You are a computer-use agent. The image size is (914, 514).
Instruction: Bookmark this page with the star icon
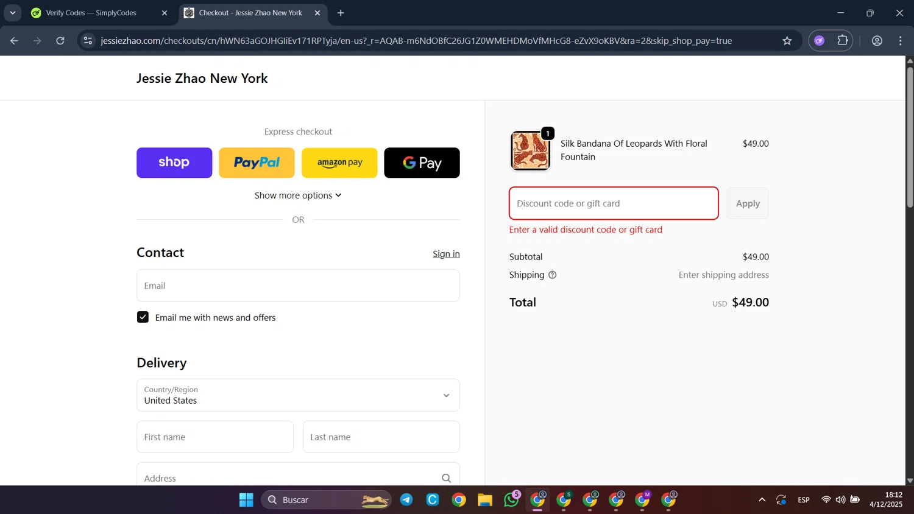click(787, 41)
